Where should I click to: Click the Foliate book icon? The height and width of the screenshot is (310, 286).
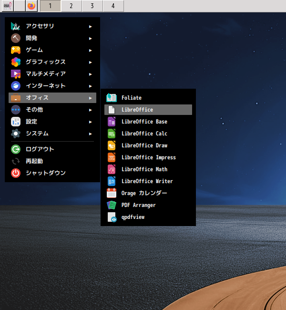[112, 98]
